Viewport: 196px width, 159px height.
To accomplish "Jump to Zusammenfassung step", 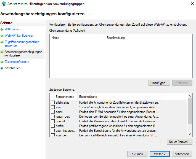I will [17, 62].
